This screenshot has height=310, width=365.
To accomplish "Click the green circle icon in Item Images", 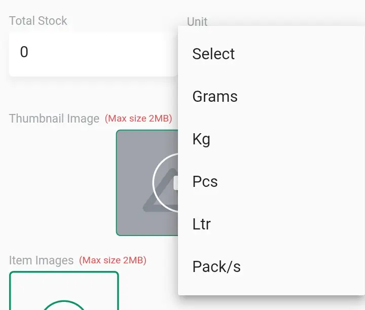I will tap(64, 305).
